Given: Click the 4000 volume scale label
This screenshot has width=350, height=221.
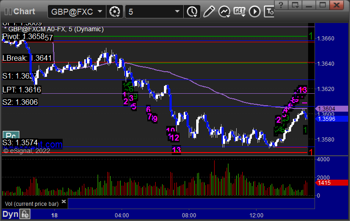Looking at the screenshot, I should [x=323, y=159].
